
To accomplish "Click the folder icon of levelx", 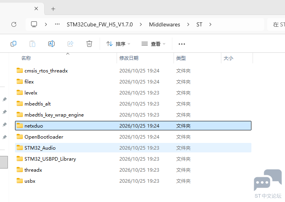I will tap(20, 93).
